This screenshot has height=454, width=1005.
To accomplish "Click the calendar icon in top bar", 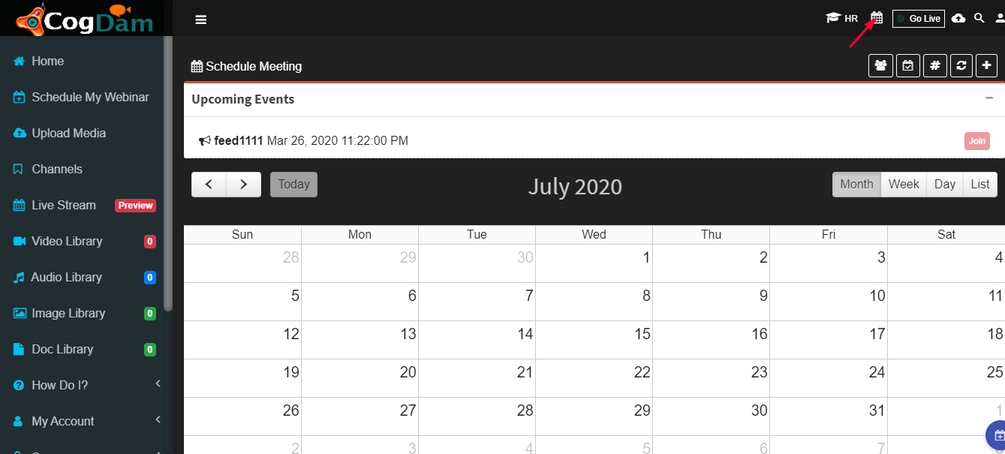I will coord(877,18).
